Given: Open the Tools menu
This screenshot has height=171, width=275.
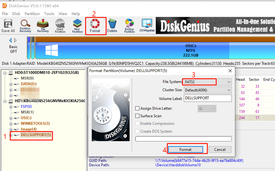Looking at the screenshot, I should pyautogui.click(x=49, y=14).
